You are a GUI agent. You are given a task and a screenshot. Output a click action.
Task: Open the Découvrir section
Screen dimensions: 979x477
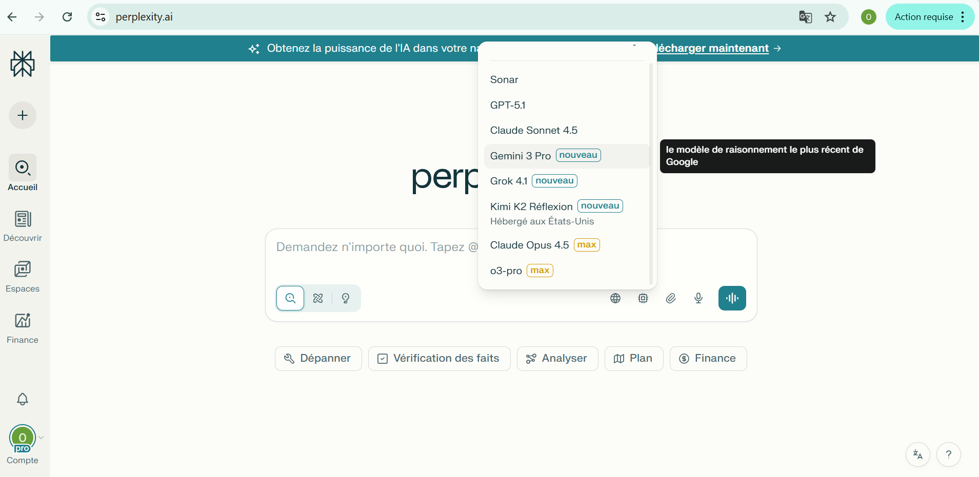pyautogui.click(x=23, y=226)
